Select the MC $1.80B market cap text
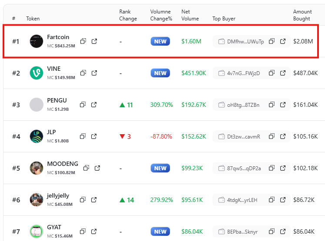The height and width of the screenshot is (241, 325). (58, 141)
